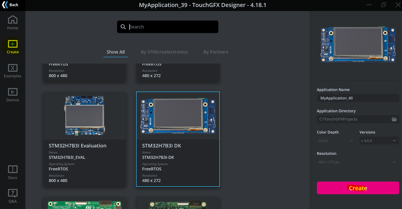The width and height of the screenshot is (402, 209).
Task: Switch to the By Partners tab
Action: pyautogui.click(x=216, y=52)
